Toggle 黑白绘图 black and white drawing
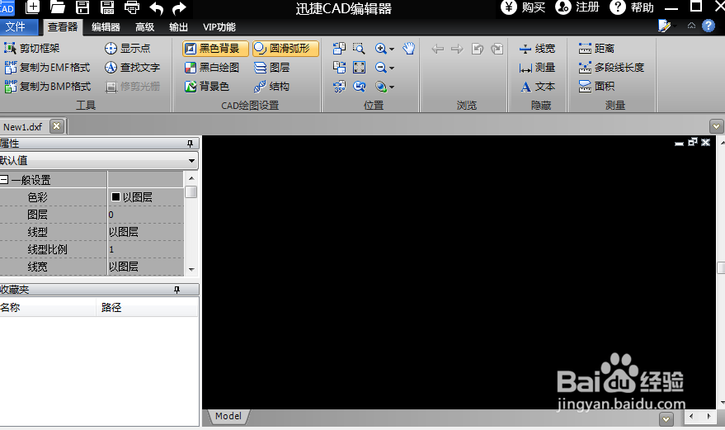 [x=212, y=68]
